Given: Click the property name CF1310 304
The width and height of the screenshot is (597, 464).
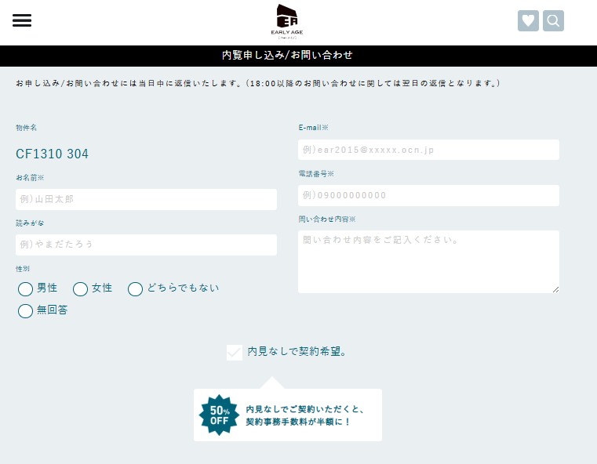Looking at the screenshot, I should 53,154.
